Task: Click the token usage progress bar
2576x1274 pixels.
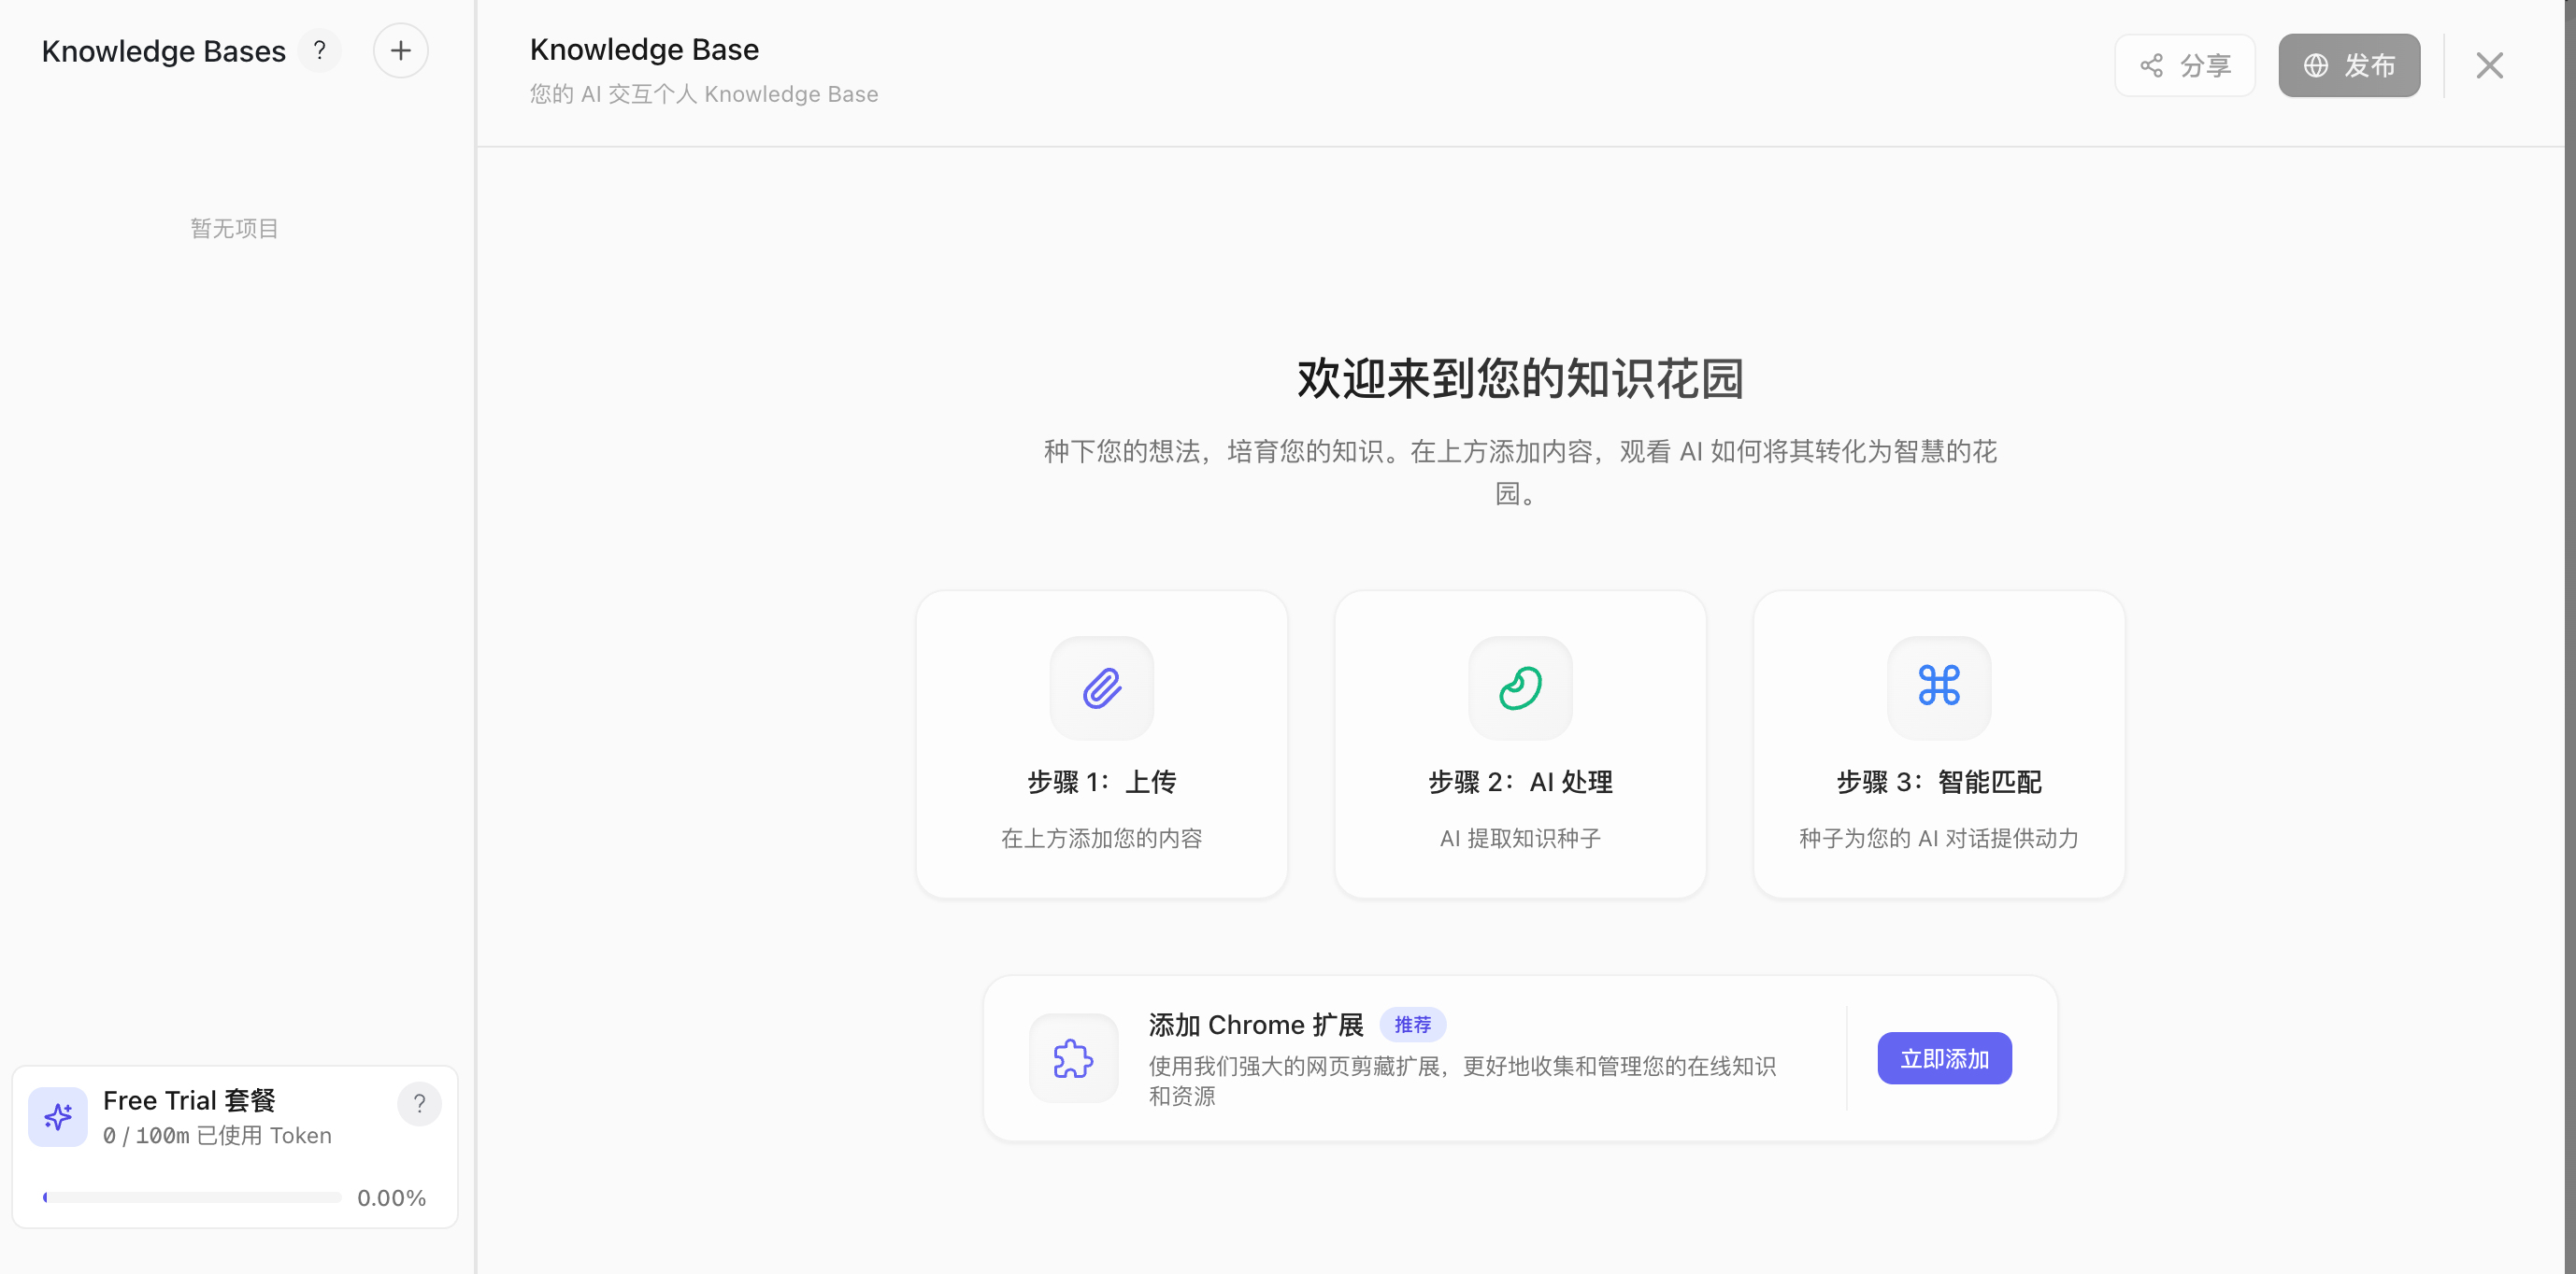Action: pos(192,1197)
